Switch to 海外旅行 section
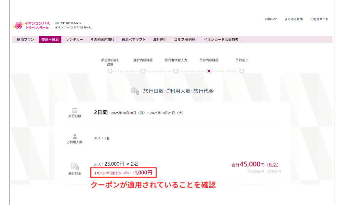 (160, 39)
